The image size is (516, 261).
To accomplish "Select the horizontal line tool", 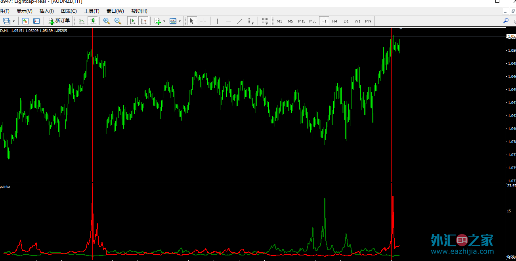I will click(228, 21).
